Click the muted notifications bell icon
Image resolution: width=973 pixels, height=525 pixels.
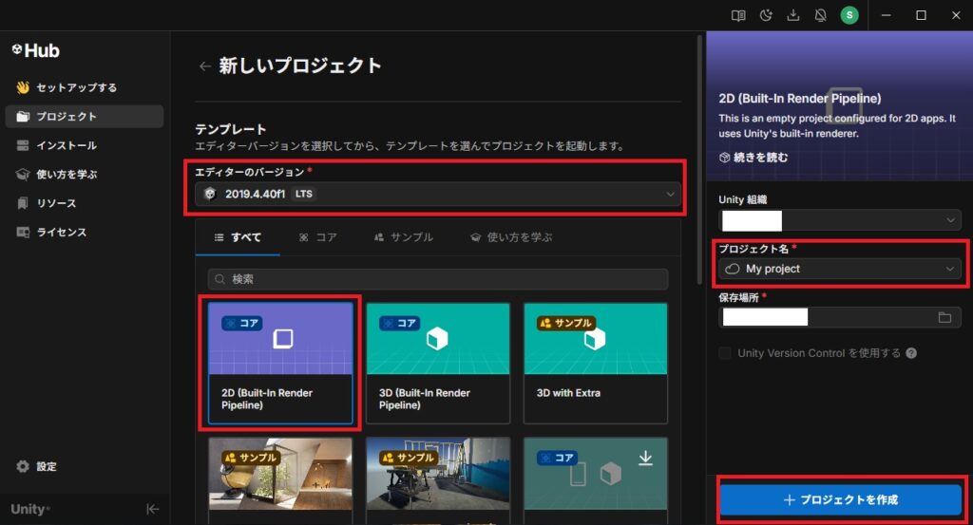820,15
